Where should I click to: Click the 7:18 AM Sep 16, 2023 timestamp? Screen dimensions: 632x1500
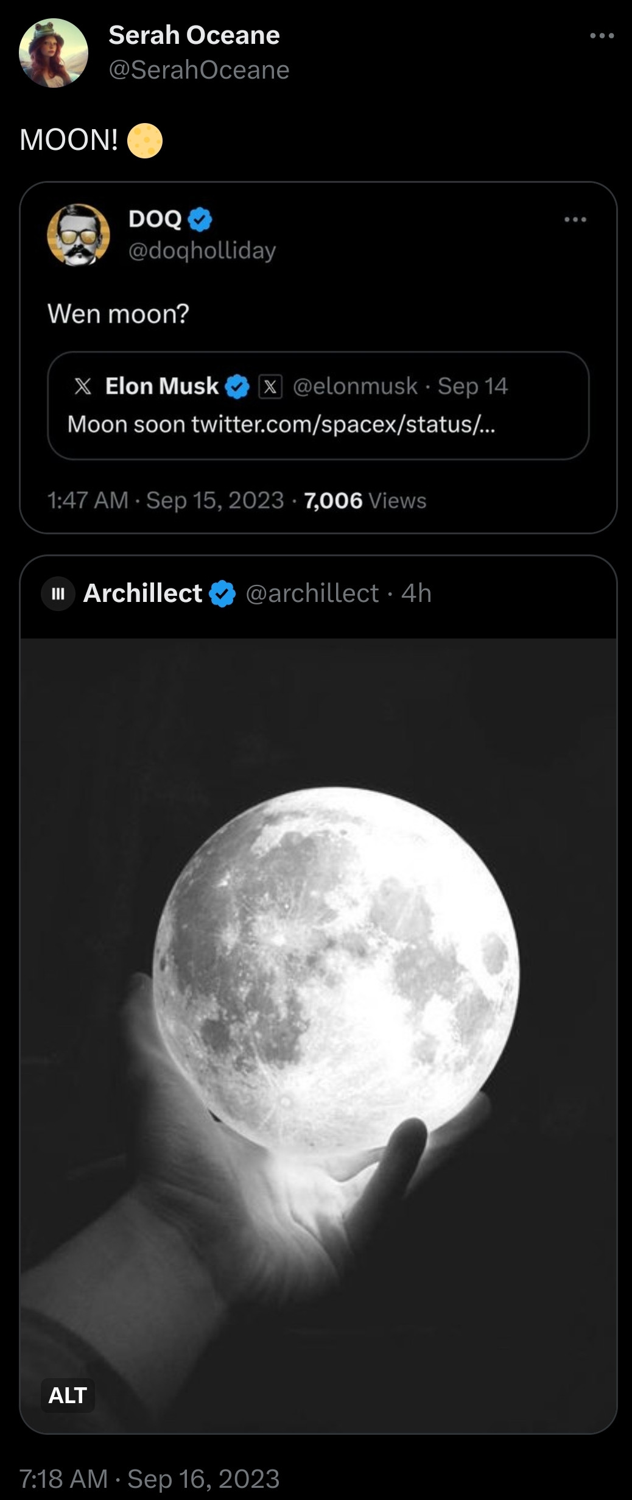tap(149, 1479)
